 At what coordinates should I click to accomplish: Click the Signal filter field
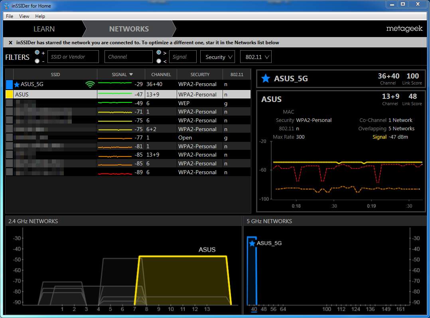[x=183, y=57]
